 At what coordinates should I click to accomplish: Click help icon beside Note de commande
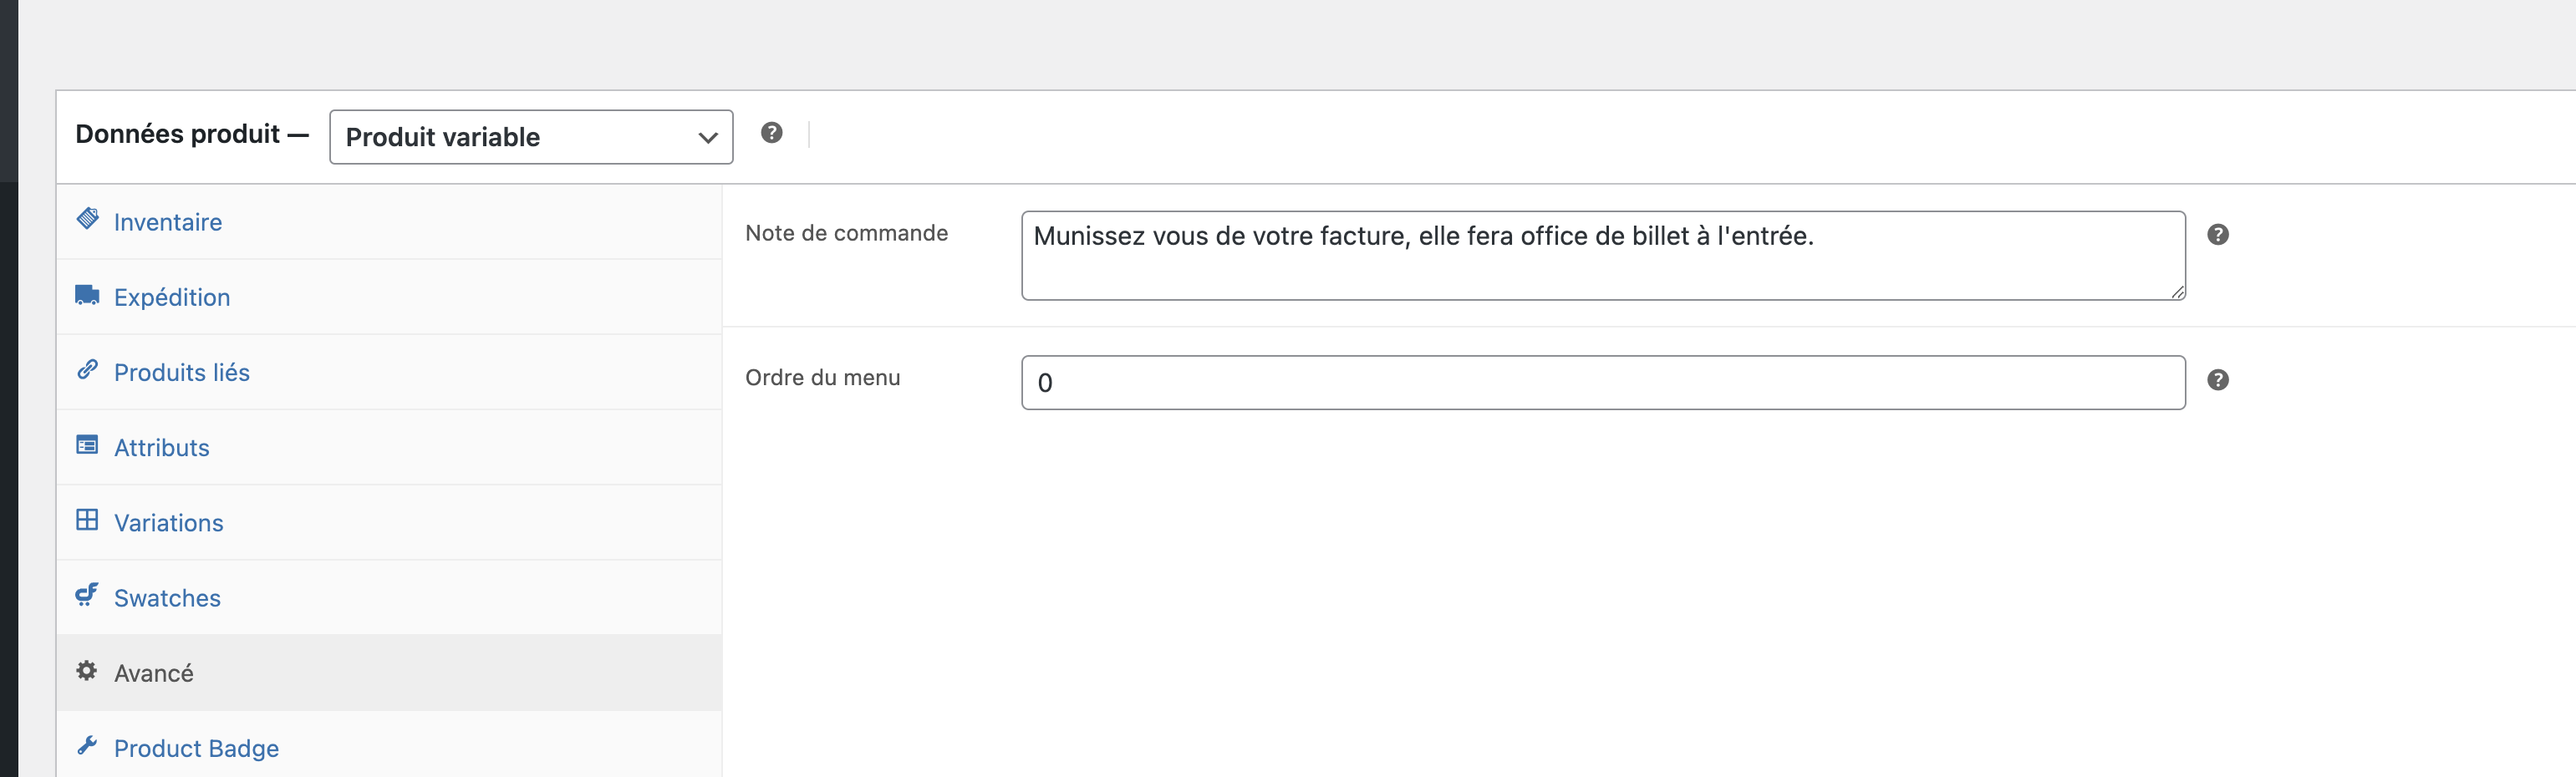(2217, 235)
